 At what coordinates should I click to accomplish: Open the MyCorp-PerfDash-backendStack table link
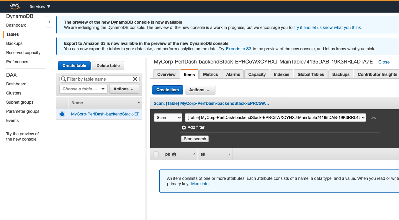[x=105, y=114]
